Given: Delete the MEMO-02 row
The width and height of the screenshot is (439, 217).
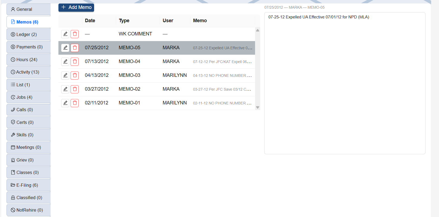Looking at the screenshot, I should (x=75, y=89).
